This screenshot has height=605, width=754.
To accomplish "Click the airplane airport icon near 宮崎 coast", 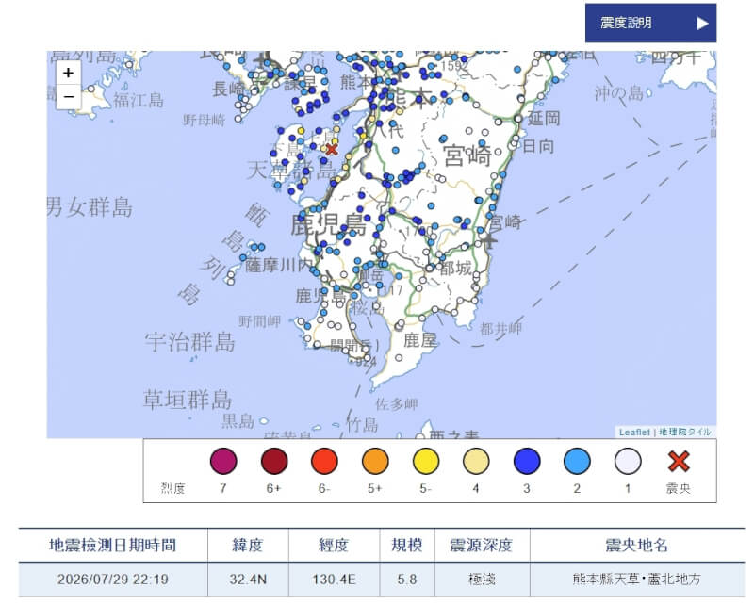I will tap(489, 240).
